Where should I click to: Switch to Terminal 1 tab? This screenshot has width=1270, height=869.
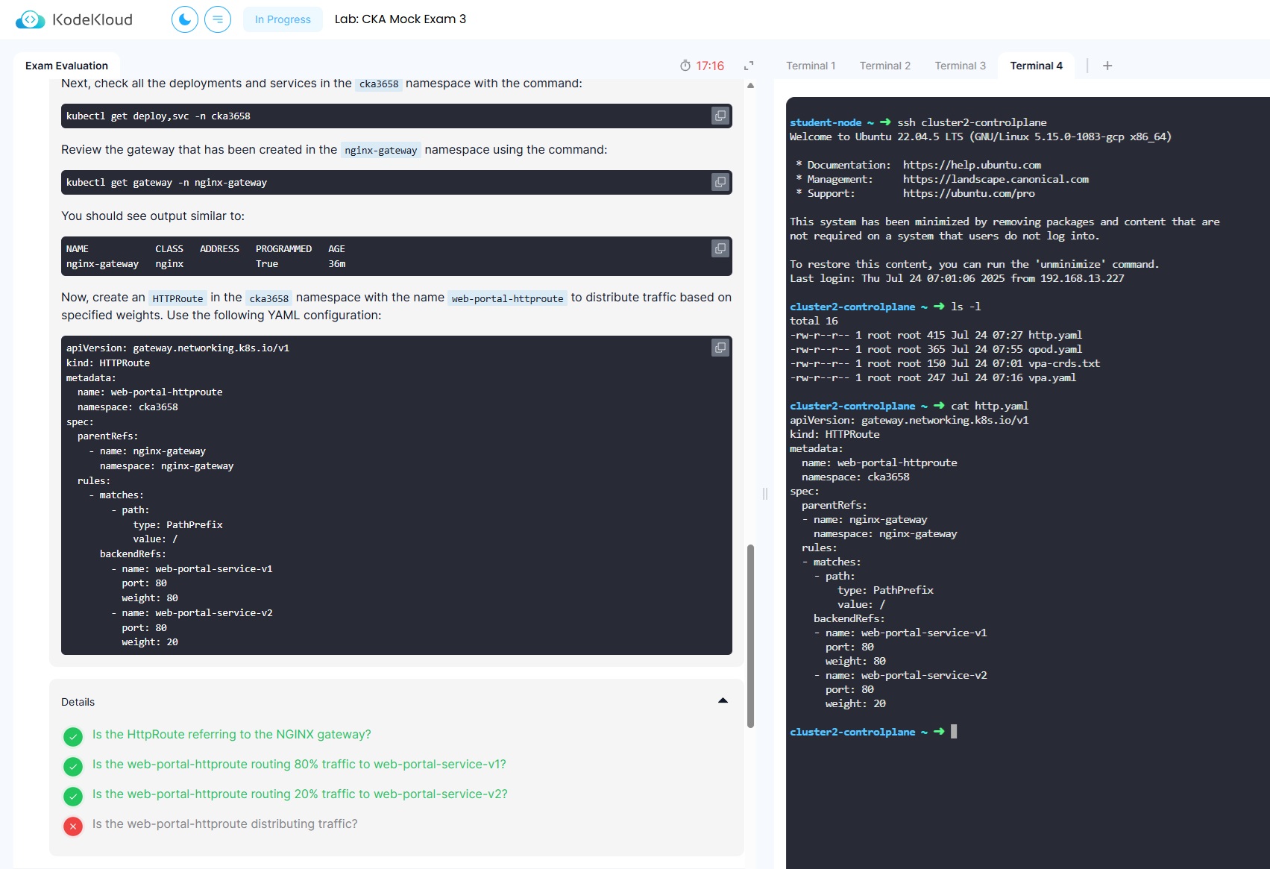(x=811, y=66)
